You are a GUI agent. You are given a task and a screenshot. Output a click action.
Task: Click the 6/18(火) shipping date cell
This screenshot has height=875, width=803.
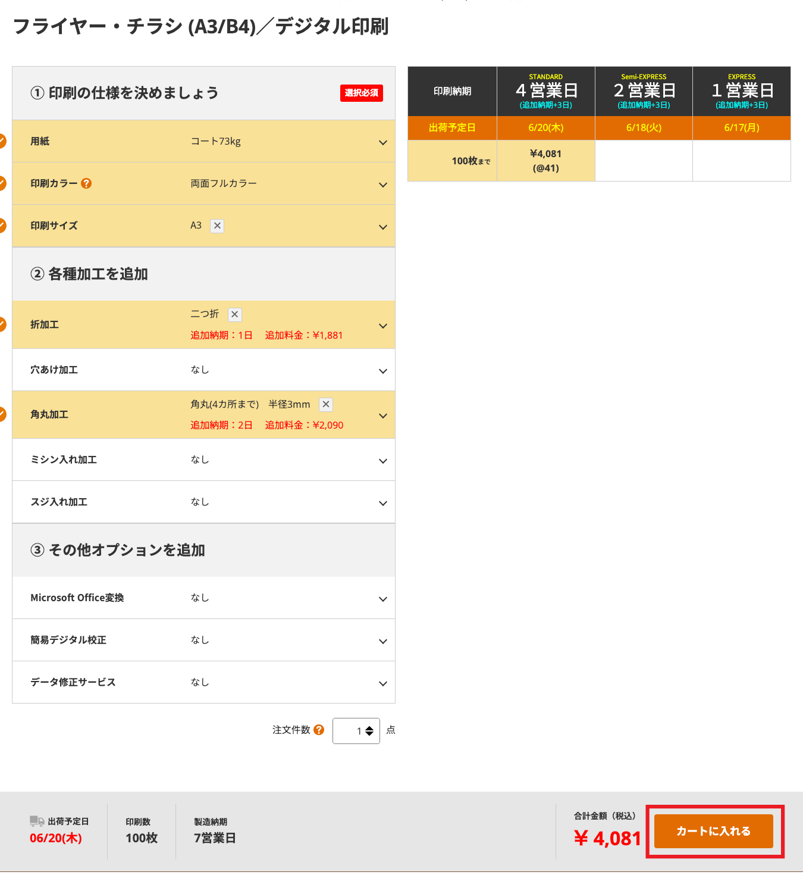644,128
